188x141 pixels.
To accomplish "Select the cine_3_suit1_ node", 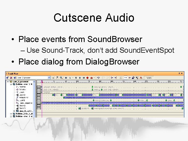I will click(26, 111).
